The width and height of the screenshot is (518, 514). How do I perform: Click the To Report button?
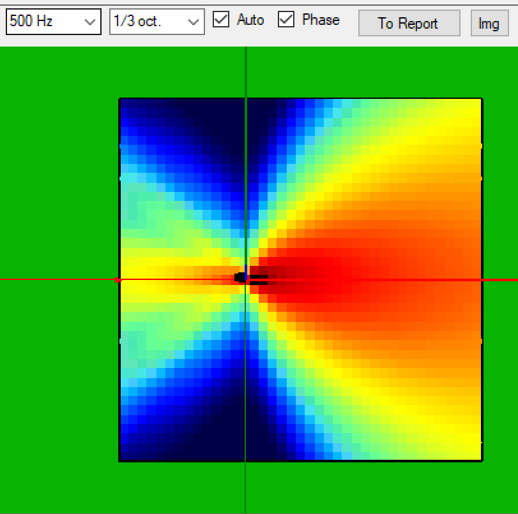click(409, 23)
